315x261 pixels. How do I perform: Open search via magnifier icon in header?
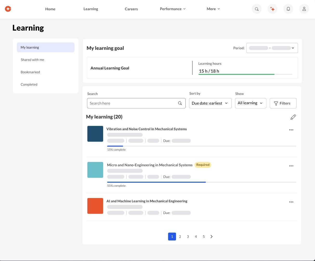coord(257,9)
